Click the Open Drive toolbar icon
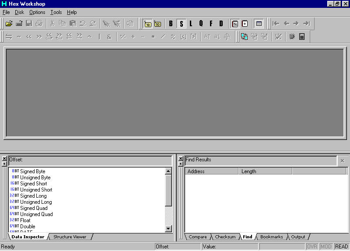 (19, 24)
